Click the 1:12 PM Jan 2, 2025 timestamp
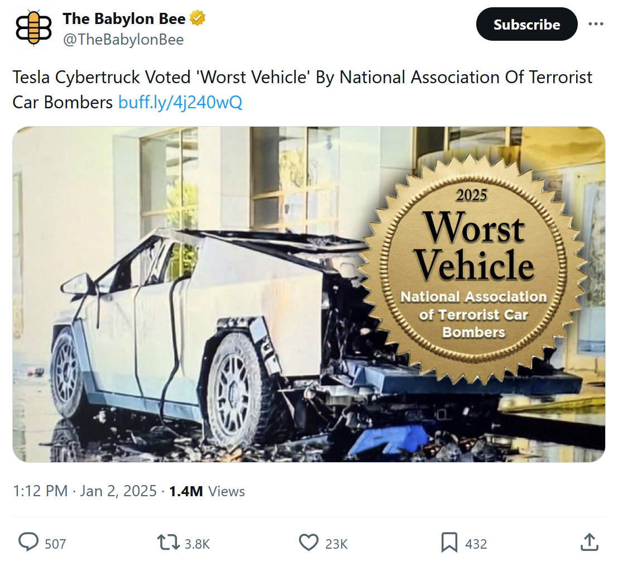Viewport: 618px width, 566px height. coord(84,491)
